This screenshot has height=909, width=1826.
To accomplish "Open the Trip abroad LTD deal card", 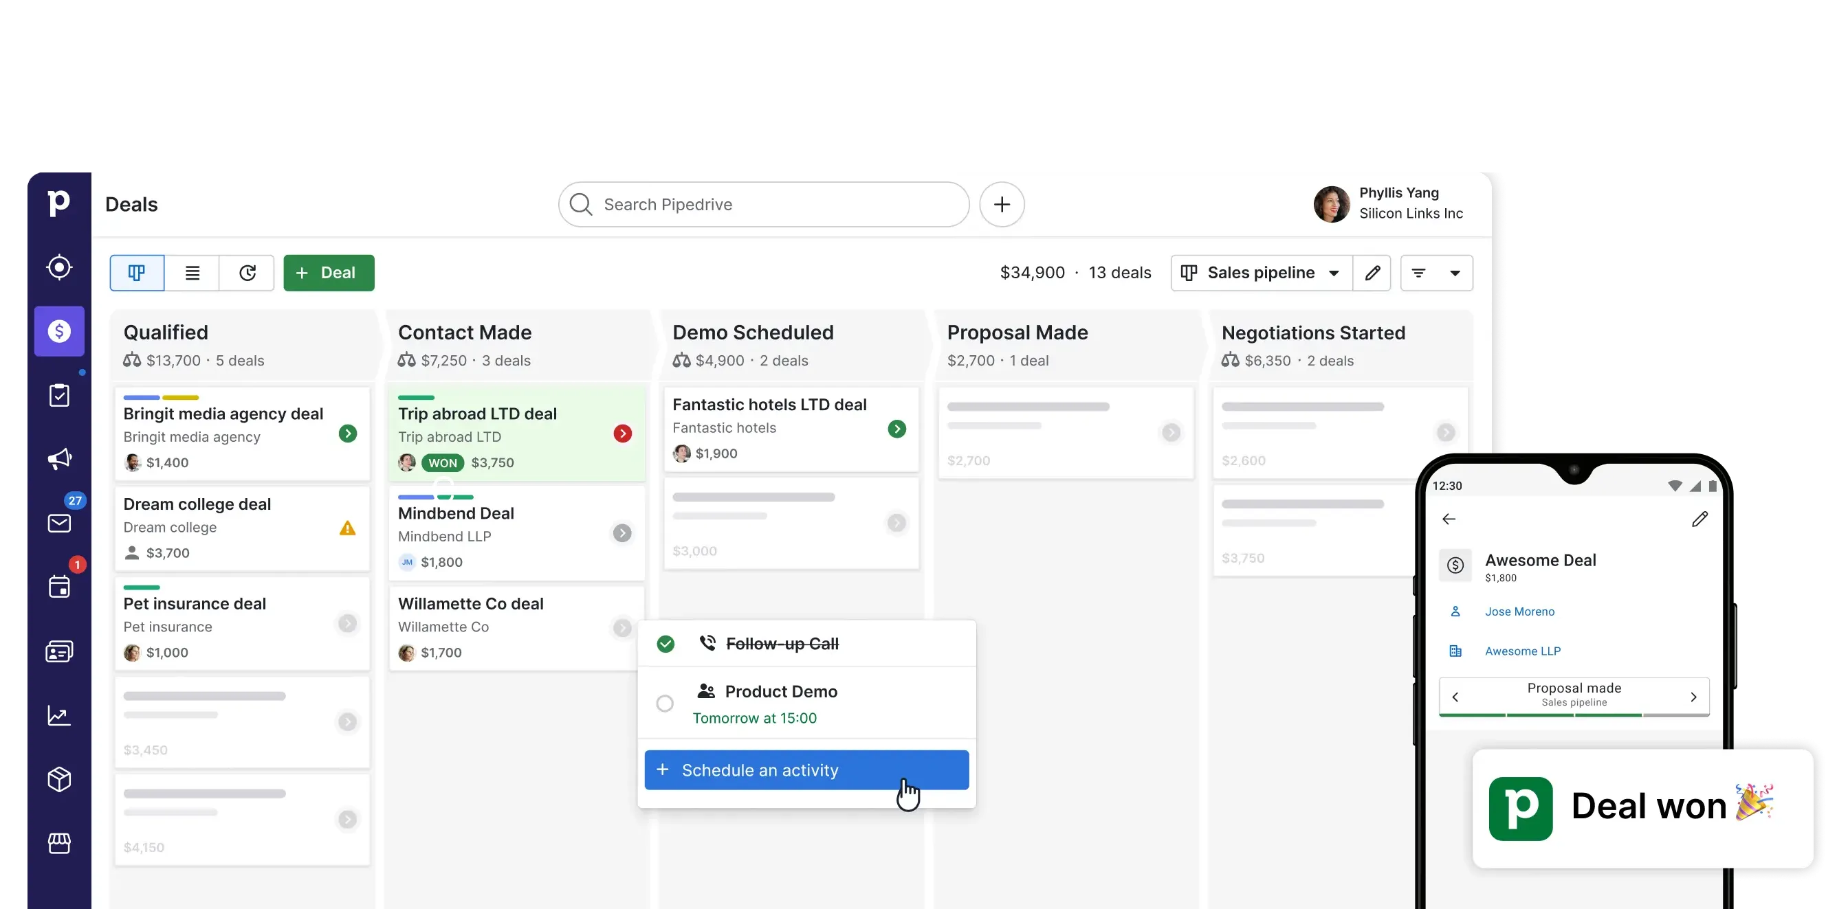I will (518, 434).
